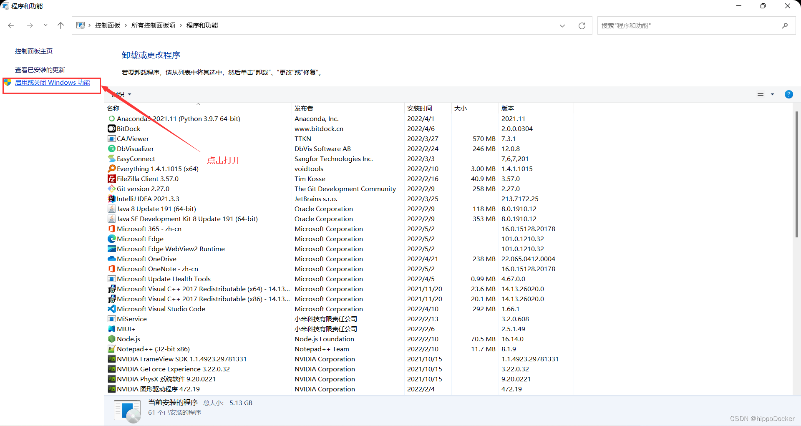Click the Everything 1.4.1.1015 search icon
The height and width of the screenshot is (426, 801).
[x=111, y=169]
